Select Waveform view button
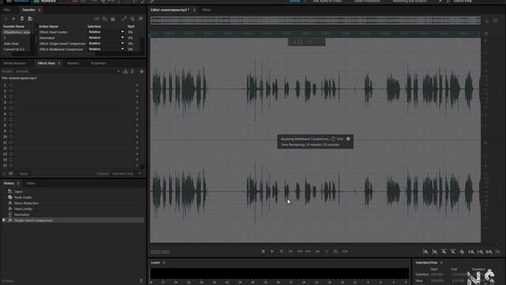This screenshot has height=285, width=506. coord(17,2)
